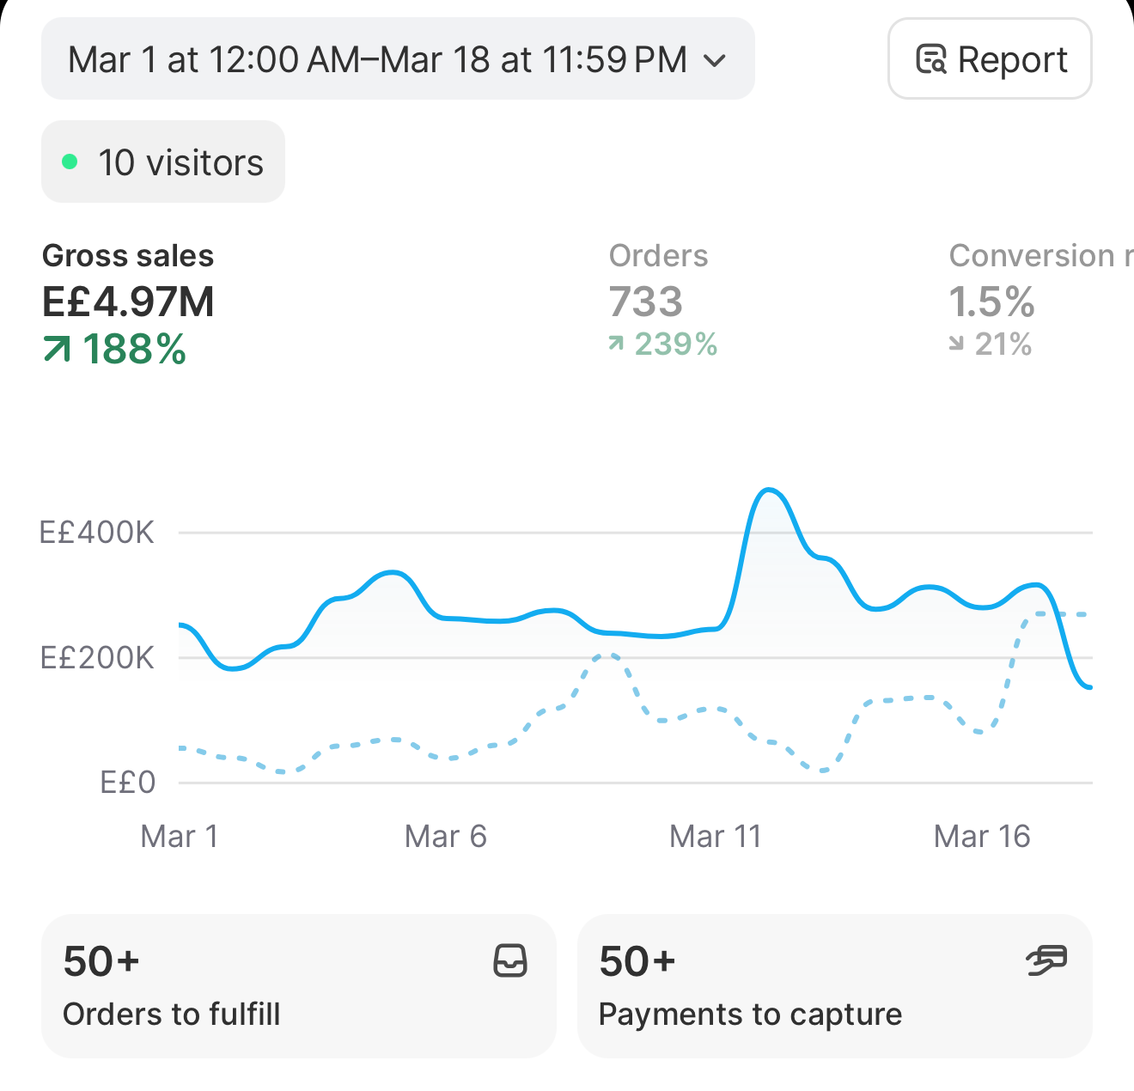The width and height of the screenshot is (1134, 1091).
Task: Open the Report button
Action: point(990,58)
